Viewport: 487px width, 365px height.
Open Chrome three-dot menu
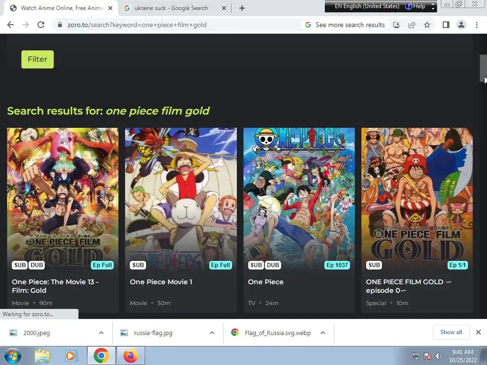[x=477, y=25]
